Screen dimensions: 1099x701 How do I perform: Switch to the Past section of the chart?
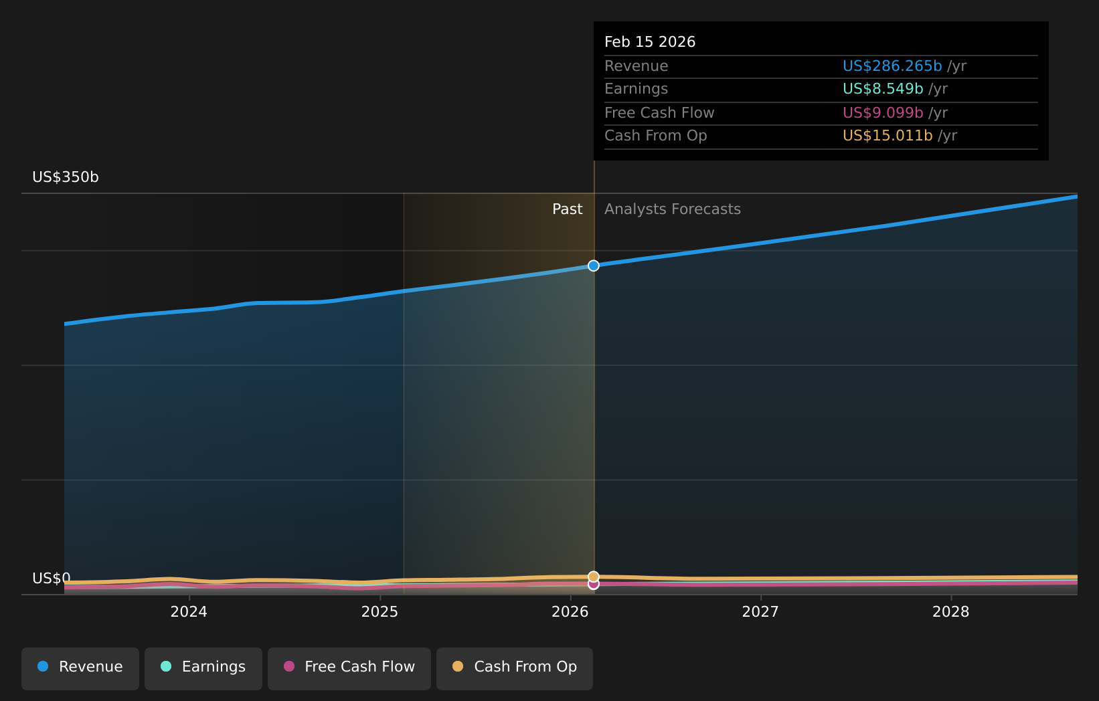pos(568,209)
